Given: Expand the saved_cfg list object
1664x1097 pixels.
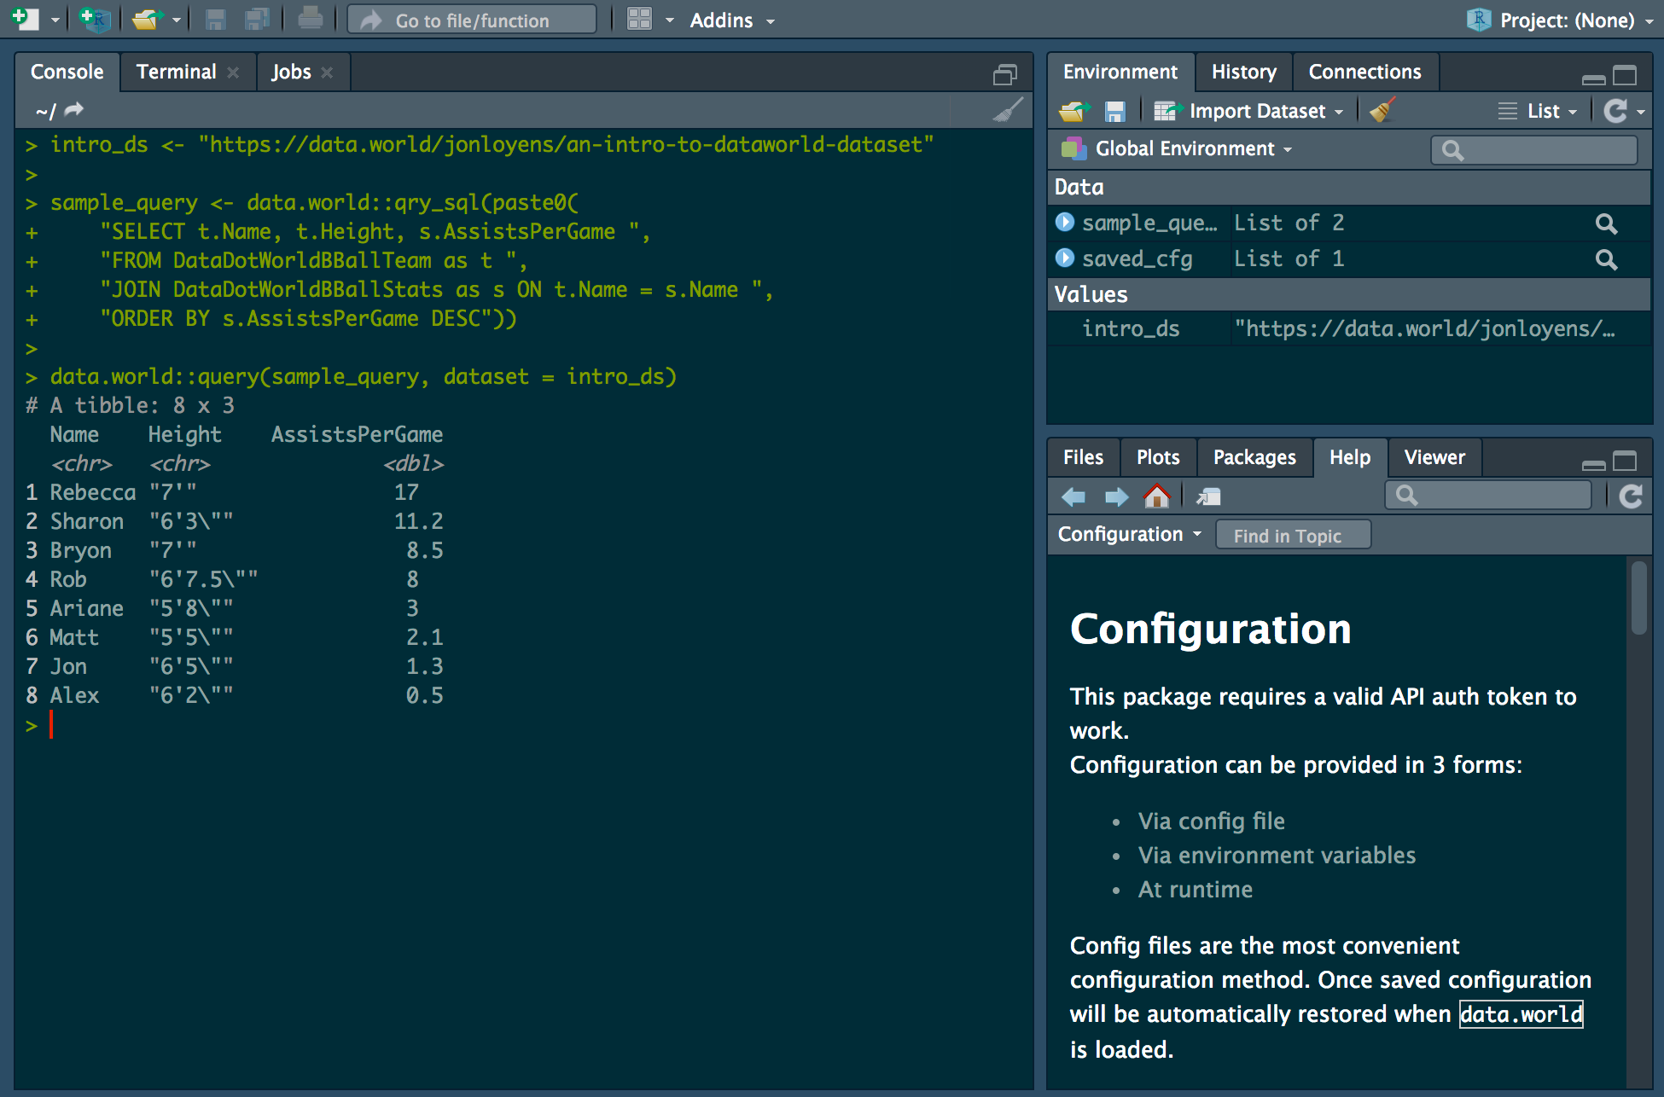Looking at the screenshot, I should click(x=1064, y=258).
